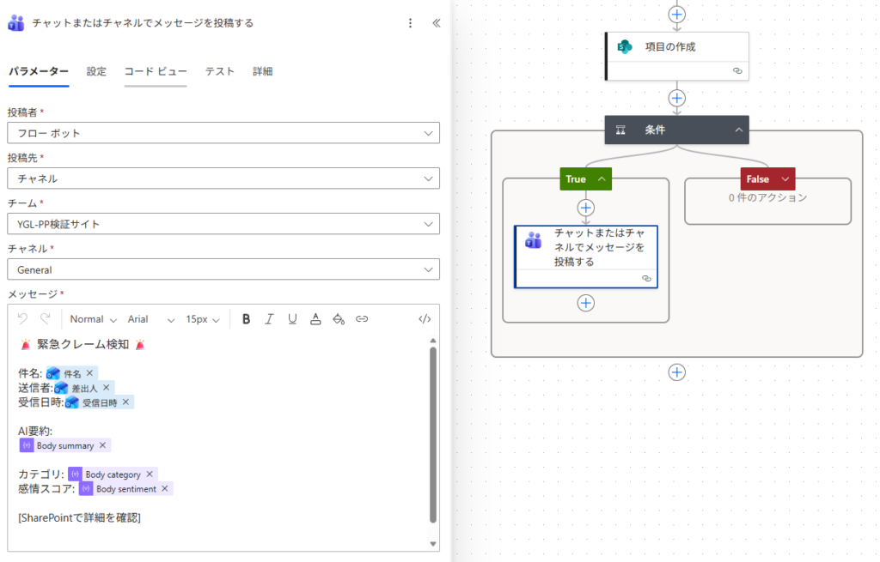The height and width of the screenshot is (562, 880).
Task: Expand the チーム dropdown list
Action: point(223,224)
